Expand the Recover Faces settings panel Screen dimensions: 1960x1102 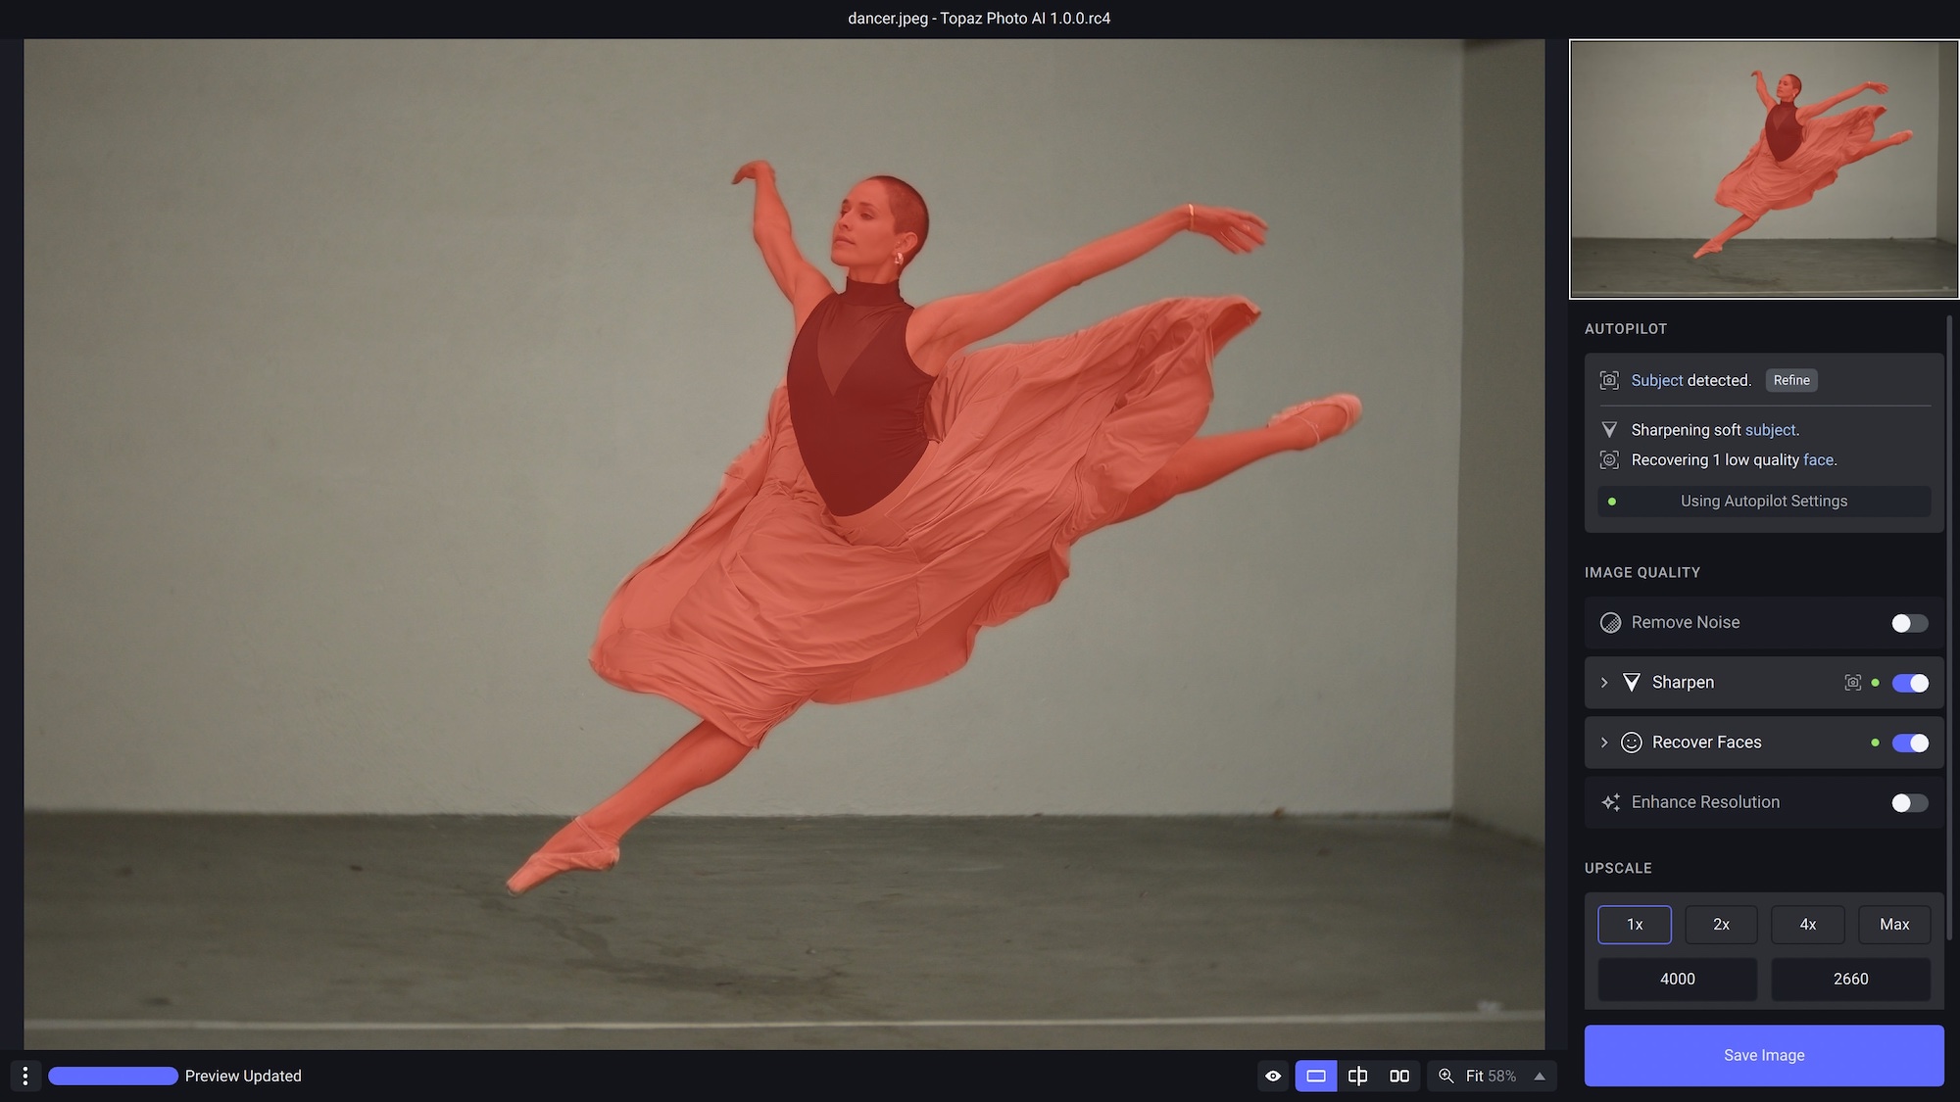(1604, 743)
